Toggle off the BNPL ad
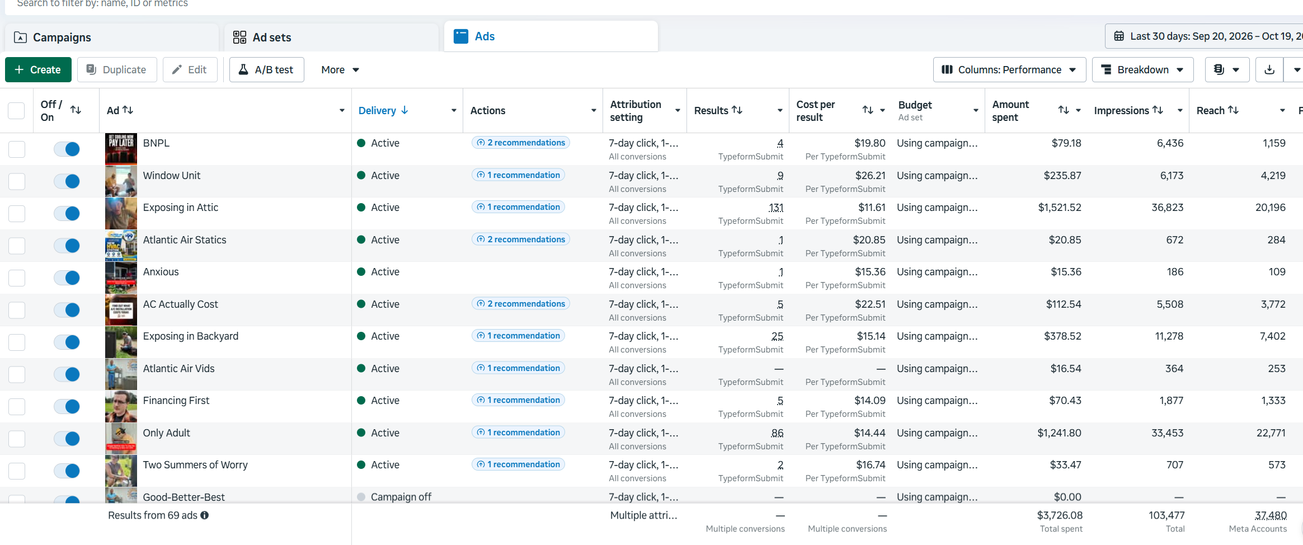The width and height of the screenshot is (1303, 545). 67,149
